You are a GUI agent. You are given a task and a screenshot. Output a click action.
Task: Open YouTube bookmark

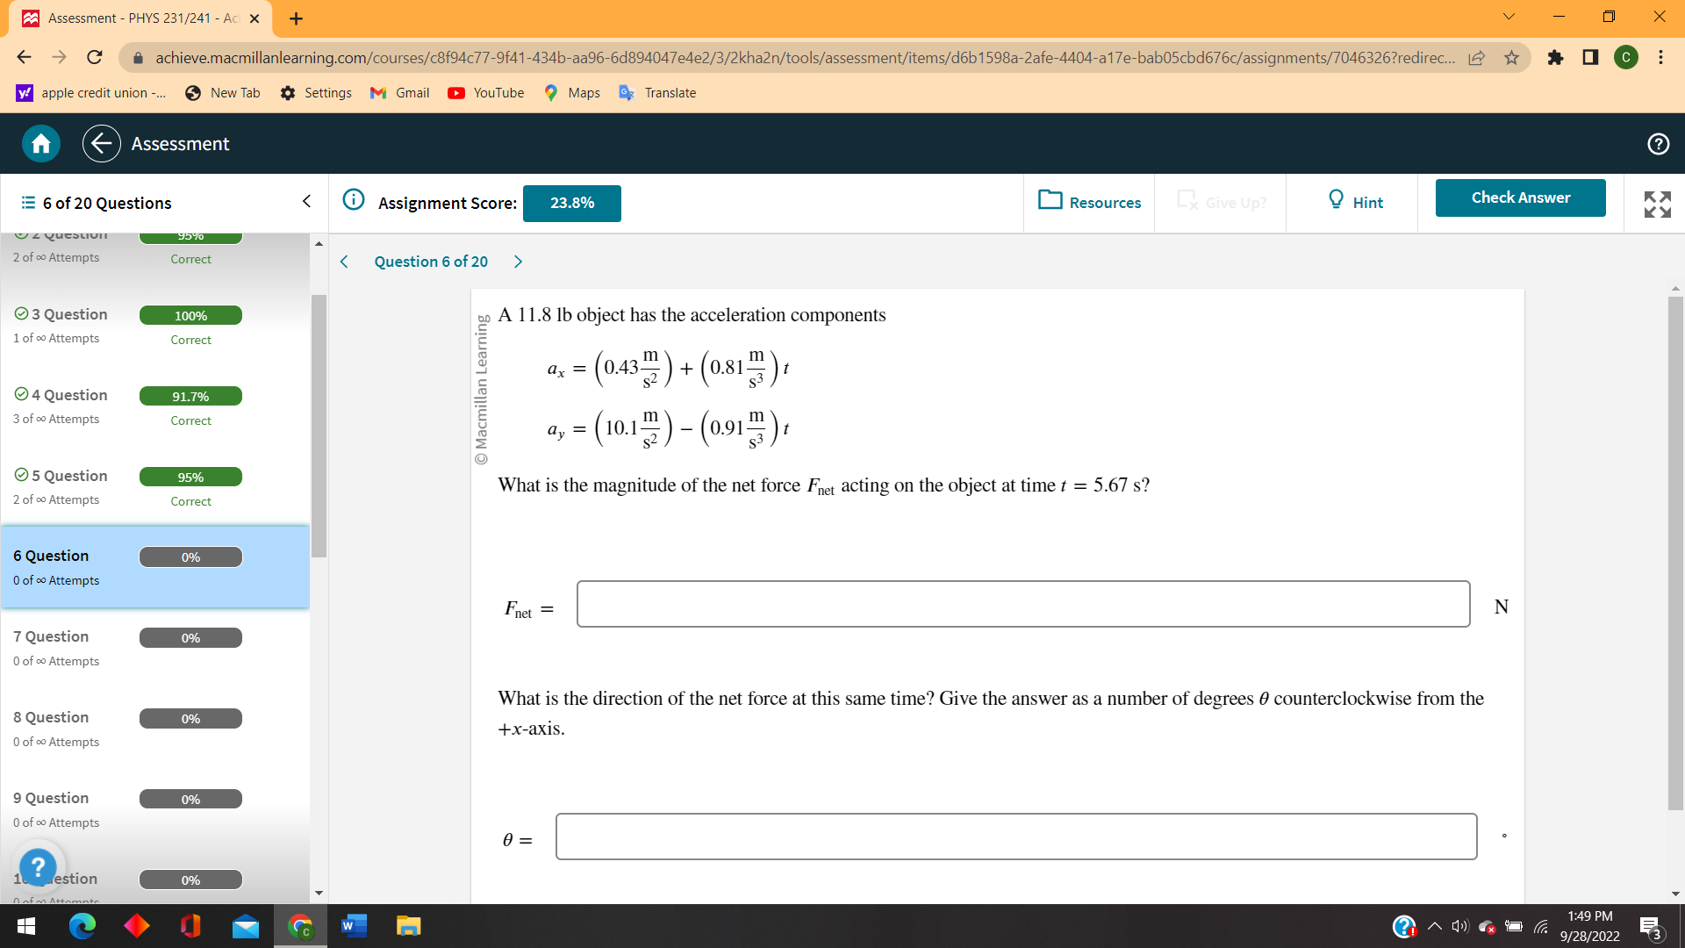coord(485,93)
